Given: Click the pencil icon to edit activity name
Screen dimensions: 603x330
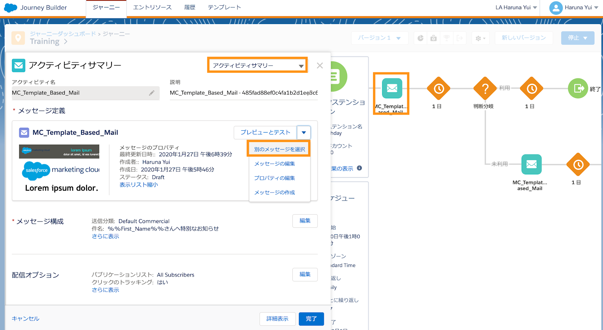Looking at the screenshot, I should coord(152,93).
